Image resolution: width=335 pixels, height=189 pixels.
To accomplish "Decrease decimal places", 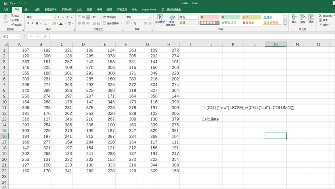I will (x=150, y=23).
